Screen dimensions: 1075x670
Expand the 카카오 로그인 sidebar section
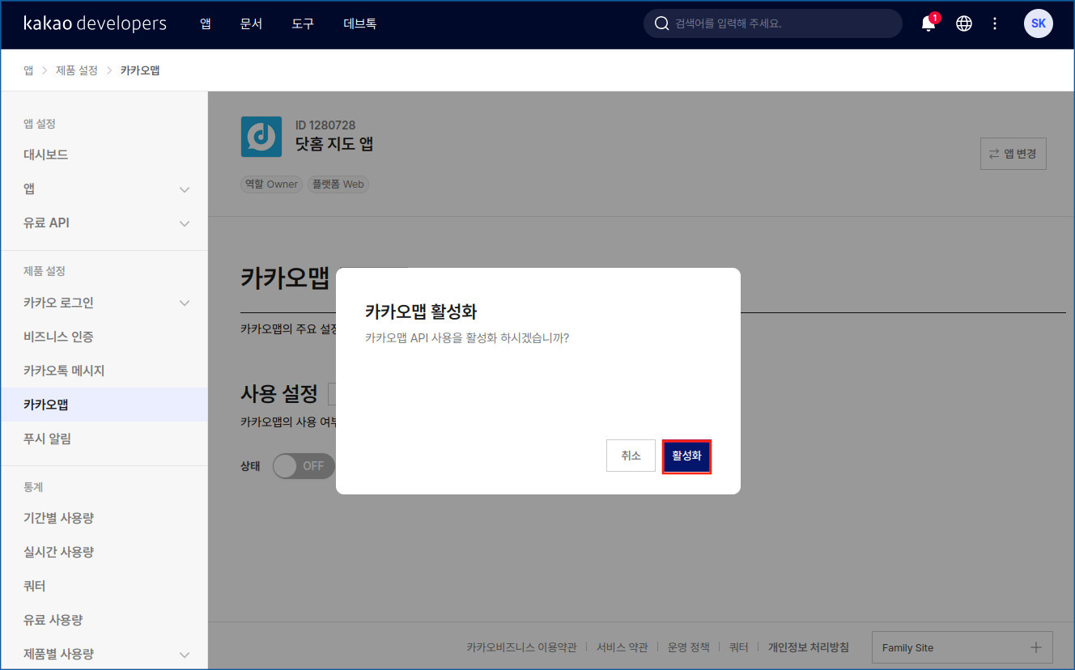(185, 303)
